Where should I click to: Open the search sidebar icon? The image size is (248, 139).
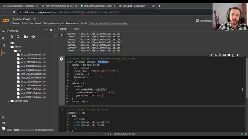pos(3,38)
